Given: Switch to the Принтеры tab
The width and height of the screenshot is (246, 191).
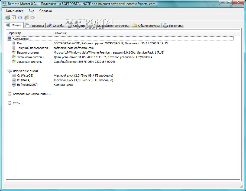Looking at the screenshot, I should tap(173, 25).
